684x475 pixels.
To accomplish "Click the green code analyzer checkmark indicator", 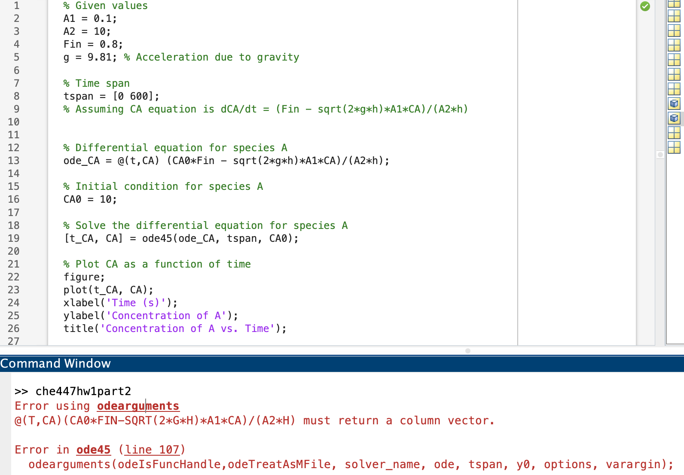I will [645, 6].
